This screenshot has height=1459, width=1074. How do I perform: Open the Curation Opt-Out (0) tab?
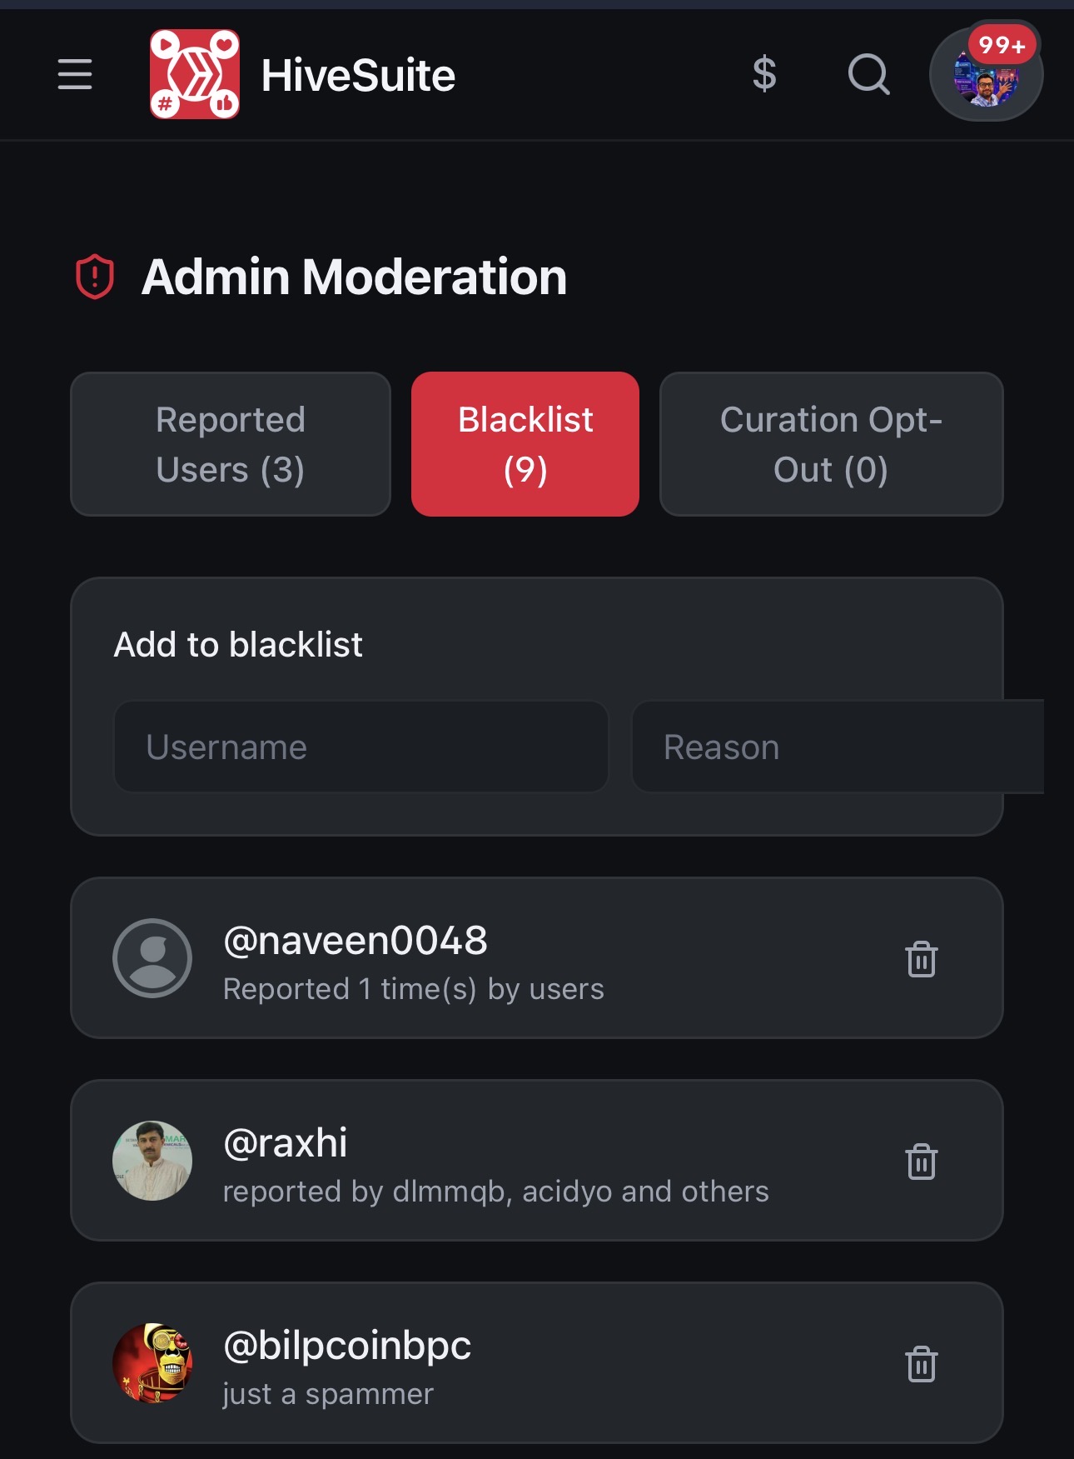[x=831, y=444]
